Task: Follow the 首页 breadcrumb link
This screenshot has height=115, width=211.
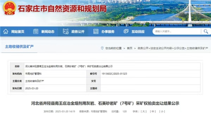Action: 130,48
